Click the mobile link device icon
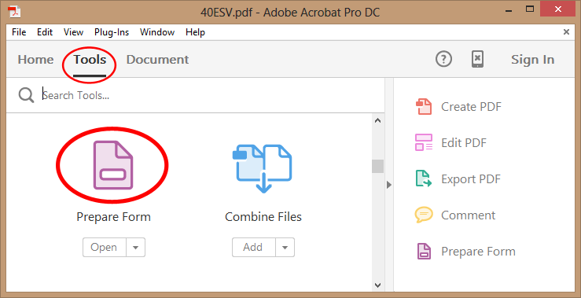 coord(478,59)
